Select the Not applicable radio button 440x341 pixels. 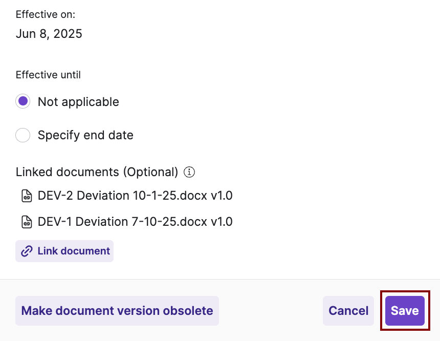pos(23,101)
